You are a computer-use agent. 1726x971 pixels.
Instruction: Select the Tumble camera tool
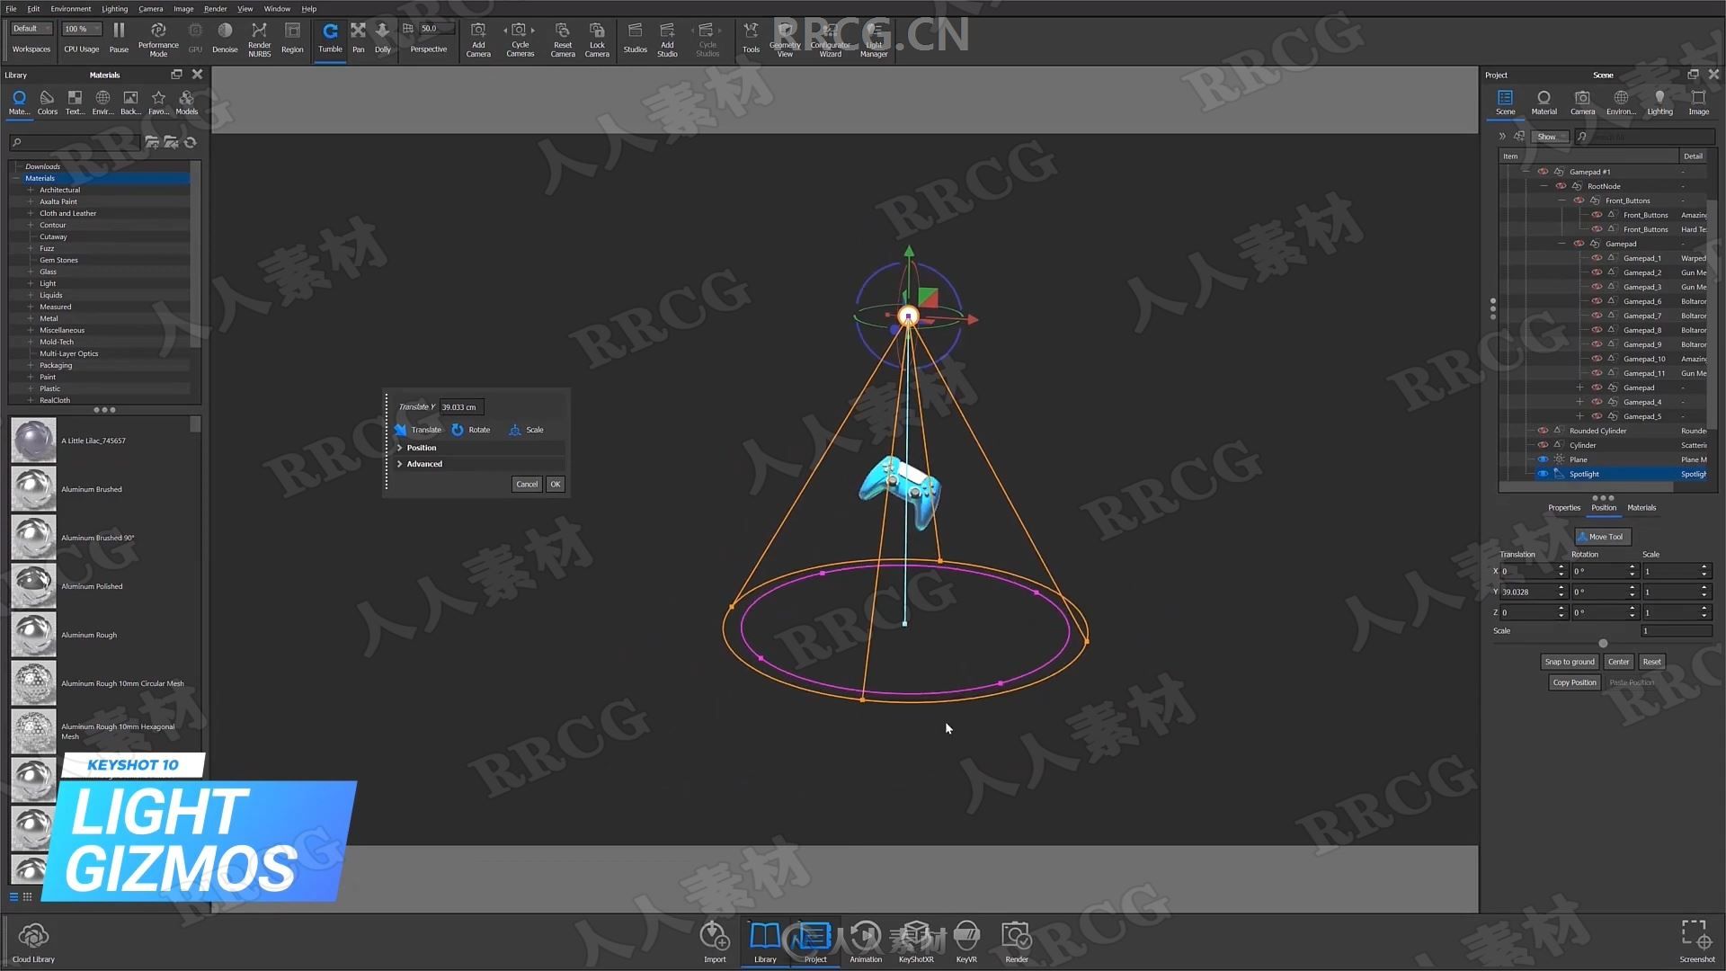pos(330,38)
